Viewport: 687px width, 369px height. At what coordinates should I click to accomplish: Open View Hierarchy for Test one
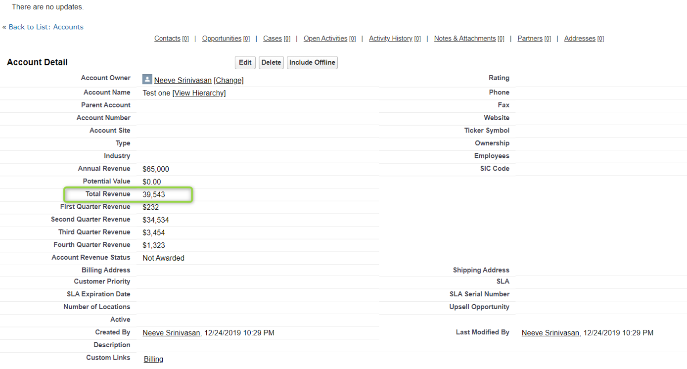tap(199, 93)
